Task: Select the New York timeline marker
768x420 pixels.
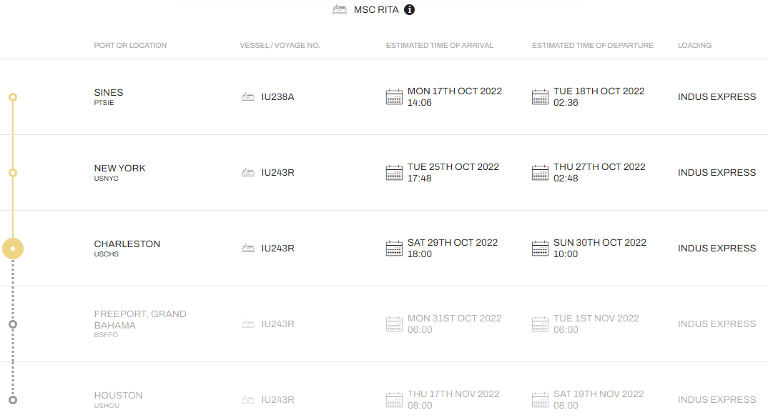Action: 13,173
